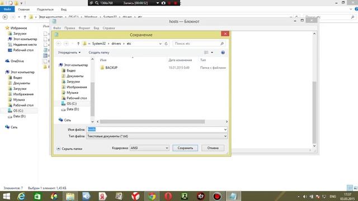Open Notepad taskbar icon
The width and height of the screenshot is (358, 201).
233,196
